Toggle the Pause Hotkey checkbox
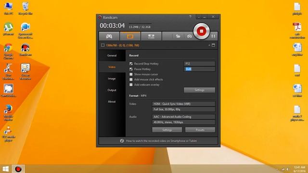 [x=131, y=69]
